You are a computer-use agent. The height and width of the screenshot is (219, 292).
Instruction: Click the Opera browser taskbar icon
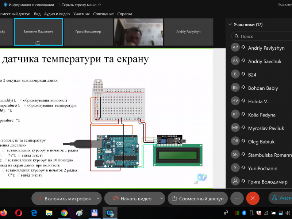(19, 212)
